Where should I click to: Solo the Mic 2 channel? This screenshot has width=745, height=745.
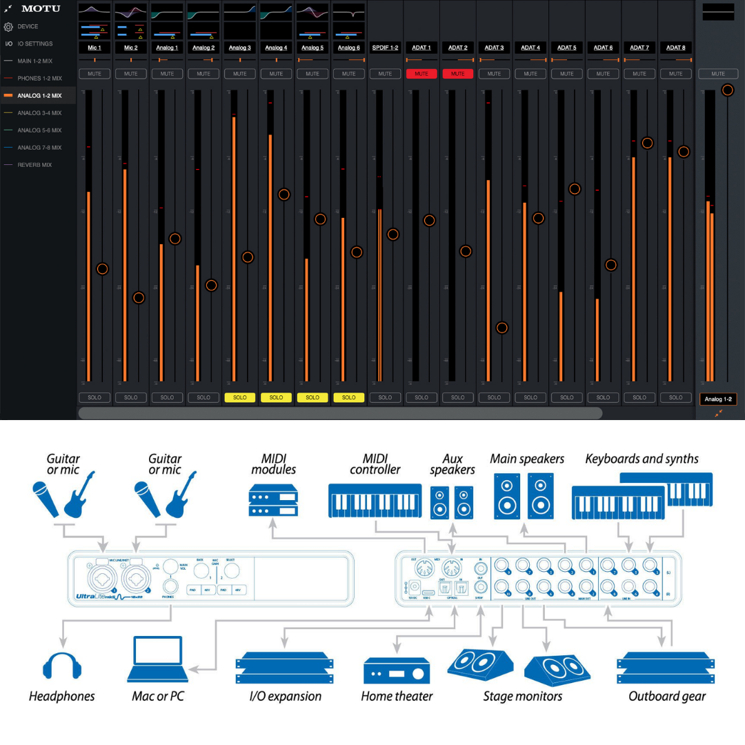(130, 397)
